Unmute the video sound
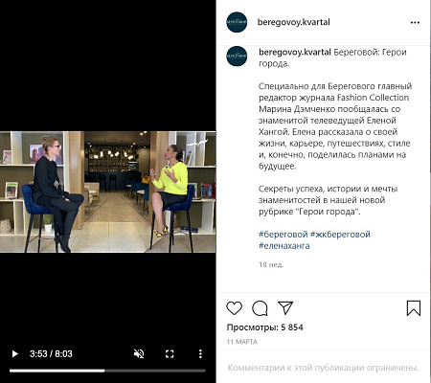Screen dimensions: 431x383 [x=139, y=353]
